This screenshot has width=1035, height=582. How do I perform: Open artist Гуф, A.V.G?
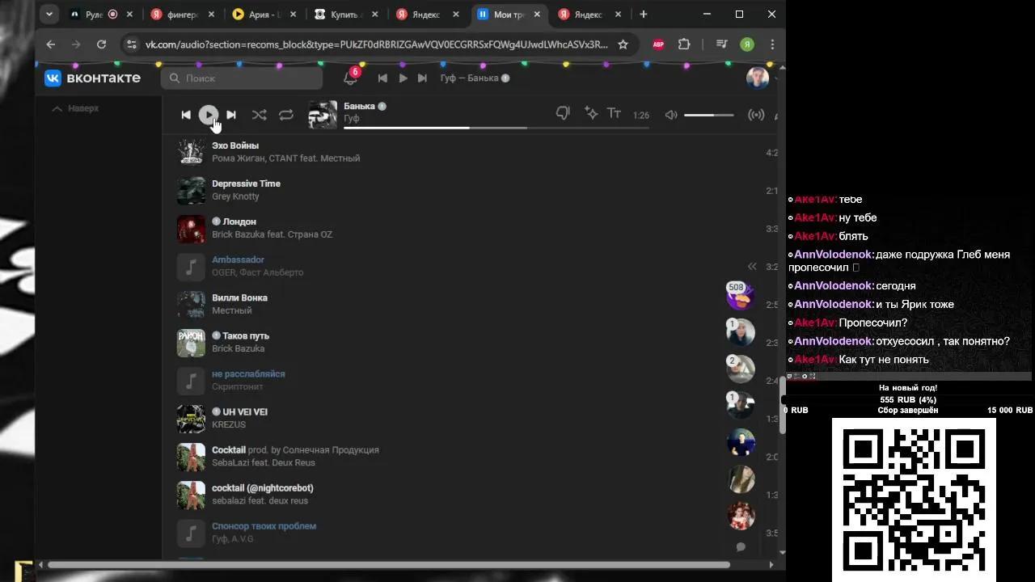232,538
